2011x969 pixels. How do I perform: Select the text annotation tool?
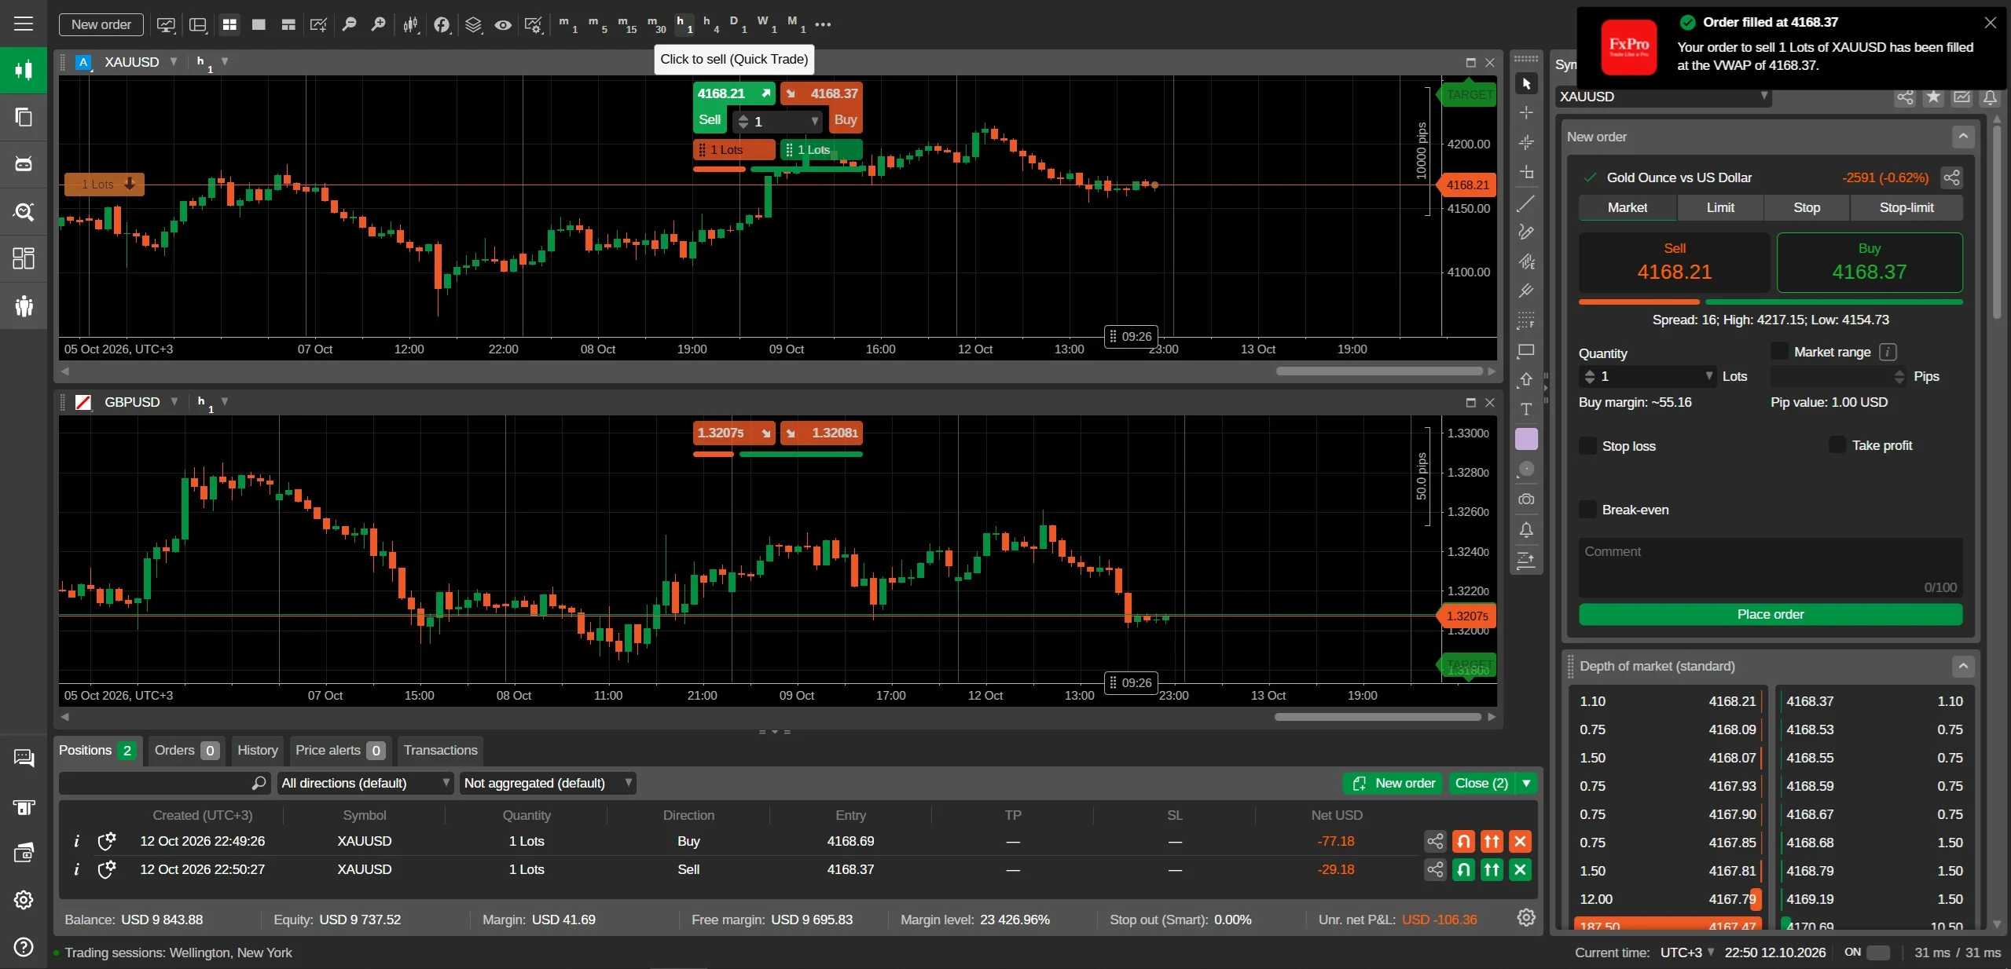pyautogui.click(x=1526, y=409)
